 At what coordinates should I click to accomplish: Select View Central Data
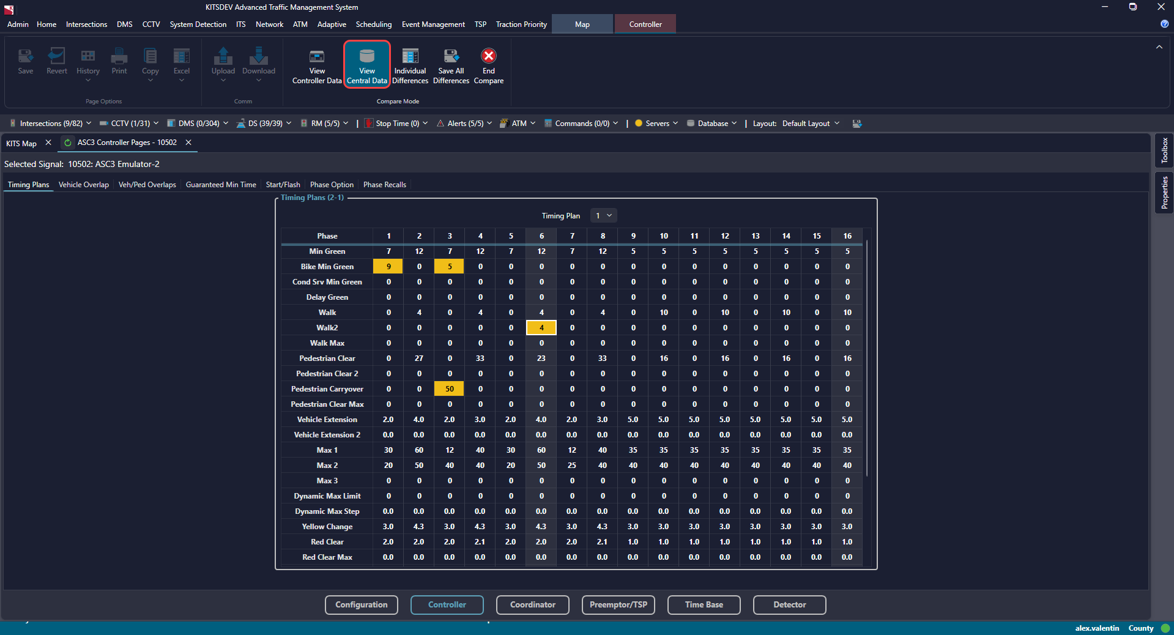(x=367, y=65)
